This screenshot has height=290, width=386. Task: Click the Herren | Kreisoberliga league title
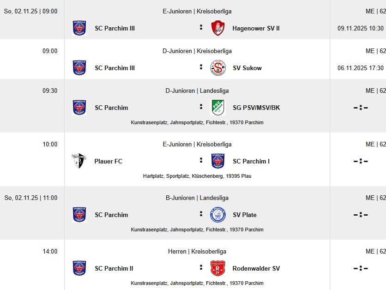197,251
